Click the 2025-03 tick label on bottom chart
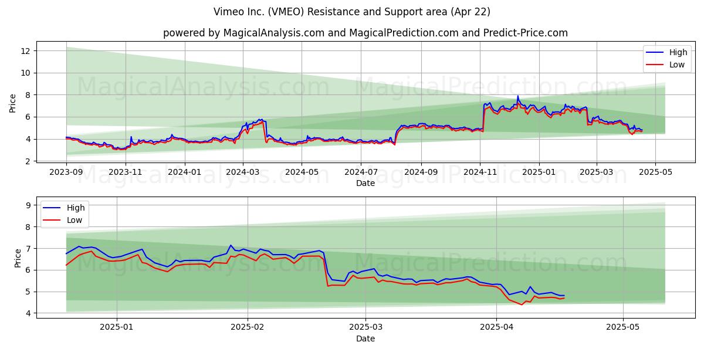704x352 pixels. (x=366, y=328)
